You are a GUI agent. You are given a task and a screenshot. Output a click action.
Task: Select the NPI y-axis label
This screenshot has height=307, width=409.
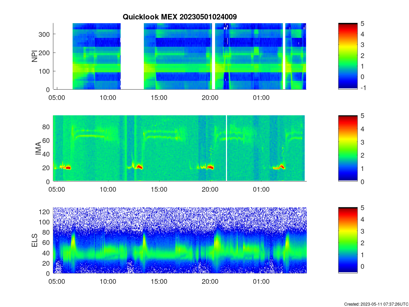(x=34, y=56)
